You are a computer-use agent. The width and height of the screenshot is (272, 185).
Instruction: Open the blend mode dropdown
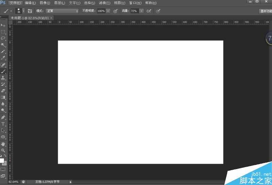pyautogui.click(x=62, y=11)
